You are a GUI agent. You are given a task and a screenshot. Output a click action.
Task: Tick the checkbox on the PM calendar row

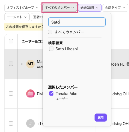pyautogui.click(x=11, y=93)
